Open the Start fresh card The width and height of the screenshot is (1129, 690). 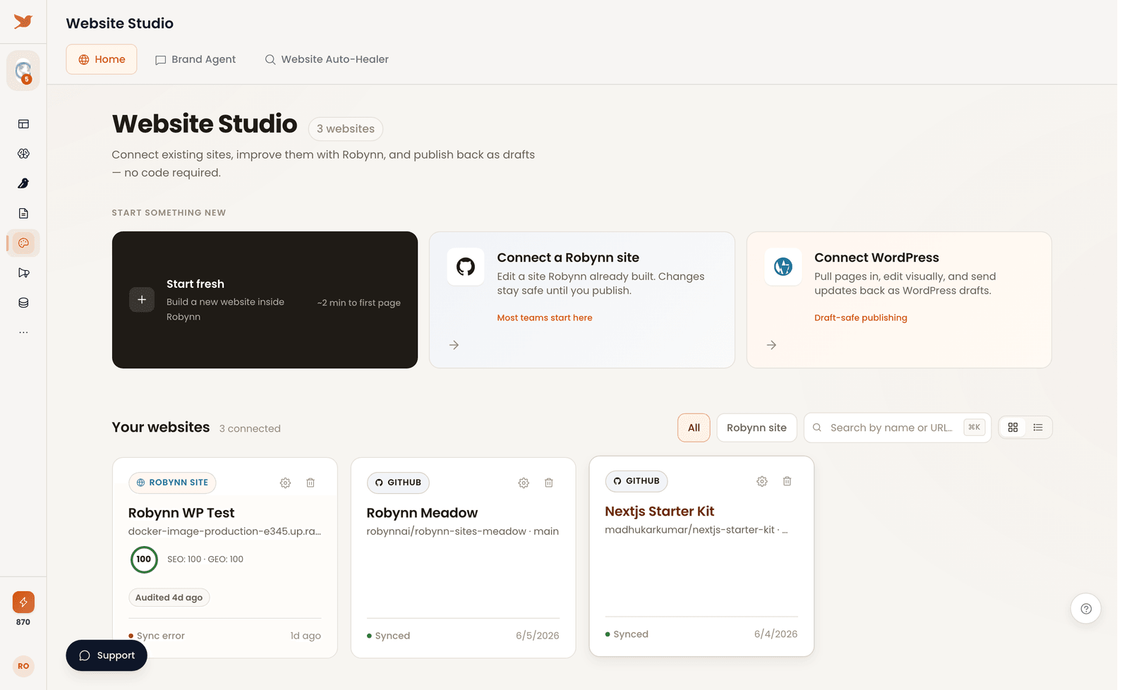265,300
